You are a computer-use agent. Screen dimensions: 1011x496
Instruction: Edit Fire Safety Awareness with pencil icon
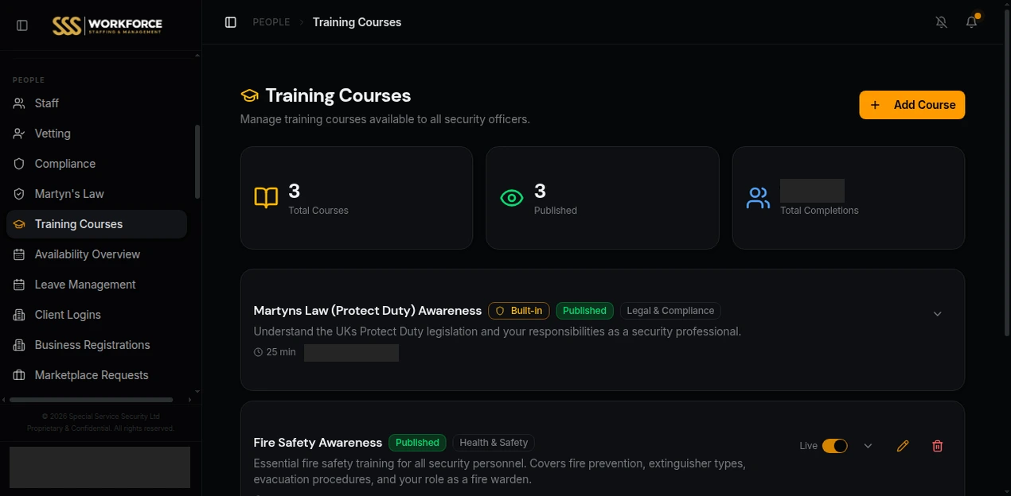click(903, 446)
